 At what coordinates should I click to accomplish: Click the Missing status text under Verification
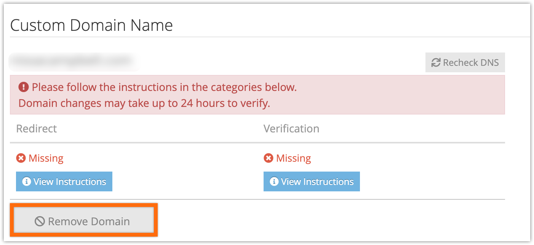294,158
